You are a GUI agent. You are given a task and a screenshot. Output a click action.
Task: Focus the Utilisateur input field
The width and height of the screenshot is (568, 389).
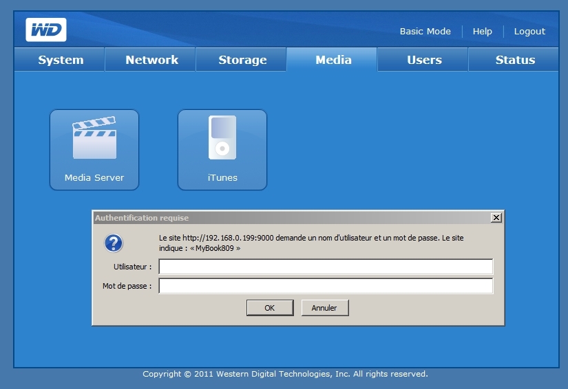(326, 267)
